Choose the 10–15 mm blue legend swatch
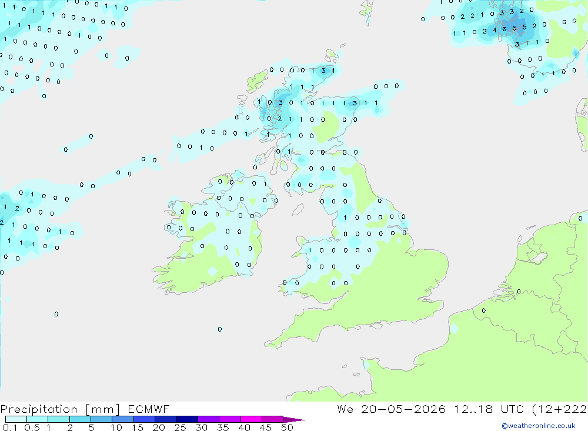This screenshot has height=431, width=588. pos(123,419)
